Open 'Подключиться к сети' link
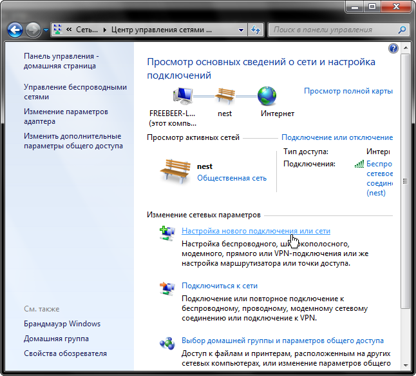416x376 pixels. point(220,286)
